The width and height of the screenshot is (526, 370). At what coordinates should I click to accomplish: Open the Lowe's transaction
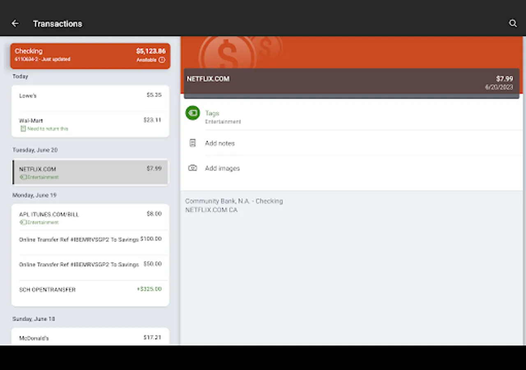90,98
